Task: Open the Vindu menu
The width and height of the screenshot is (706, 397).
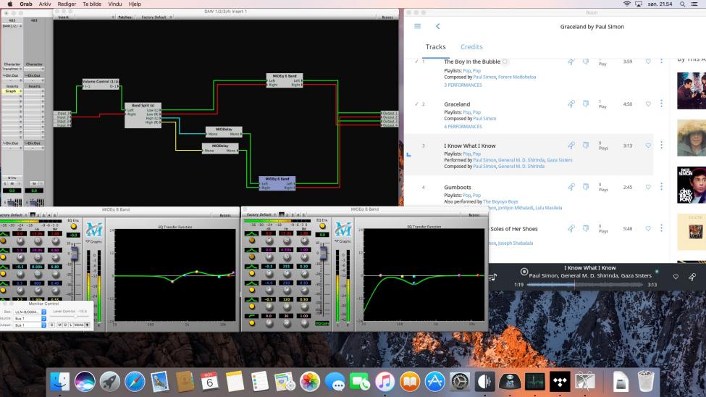Action: coord(115,4)
